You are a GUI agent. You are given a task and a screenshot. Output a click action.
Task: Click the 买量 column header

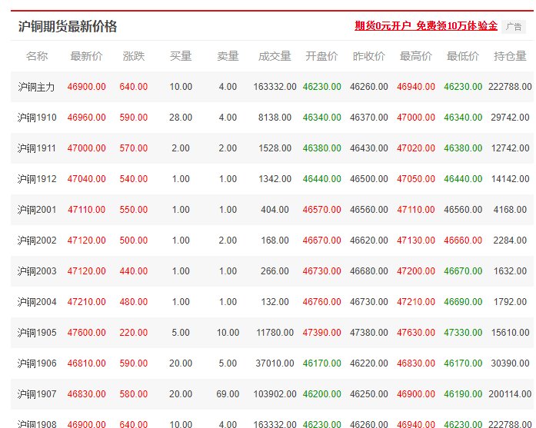(x=181, y=56)
